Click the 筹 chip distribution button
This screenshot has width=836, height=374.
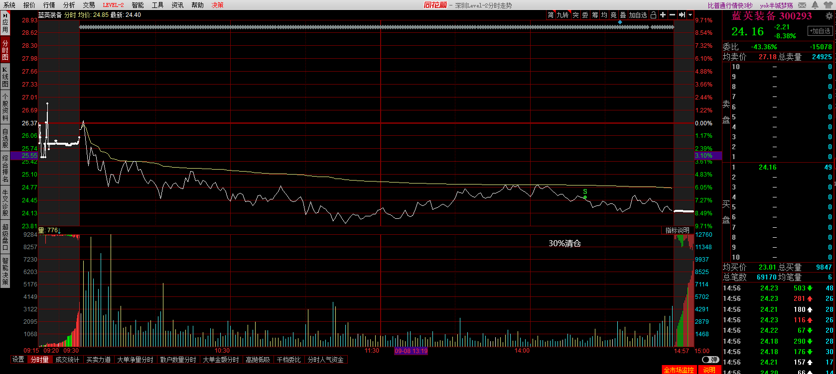[595, 15]
